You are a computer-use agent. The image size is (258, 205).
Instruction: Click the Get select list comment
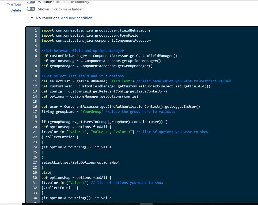pos(83,76)
